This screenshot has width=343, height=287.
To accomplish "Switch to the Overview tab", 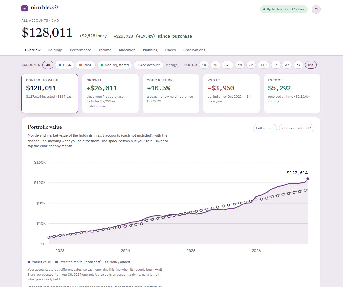I will point(33,50).
